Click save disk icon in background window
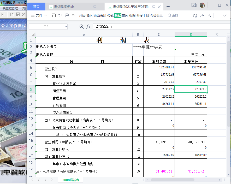Viewport: 231px width, 184px height. (x=18, y=14)
